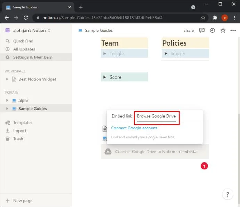Expand the Score toggle

[105, 77]
